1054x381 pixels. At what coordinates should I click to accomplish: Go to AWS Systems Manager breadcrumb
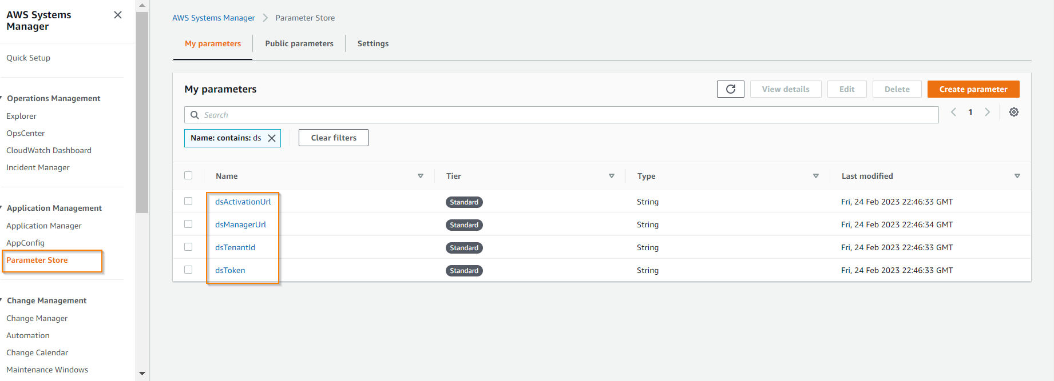coord(213,18)
